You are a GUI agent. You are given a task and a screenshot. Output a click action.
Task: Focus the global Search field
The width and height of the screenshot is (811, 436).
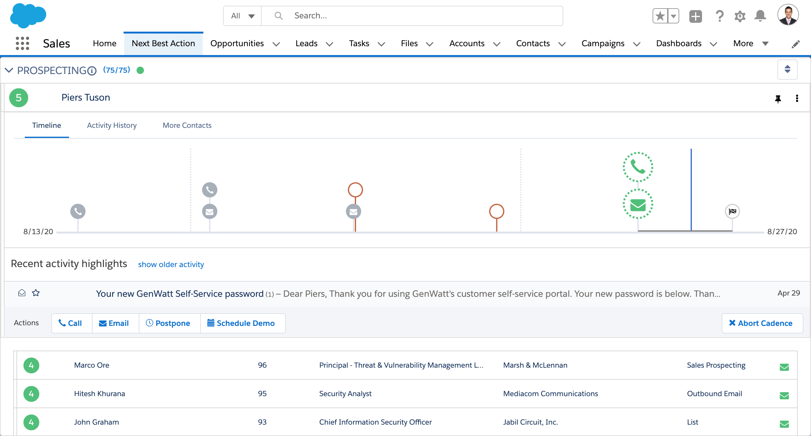[412, 16]
